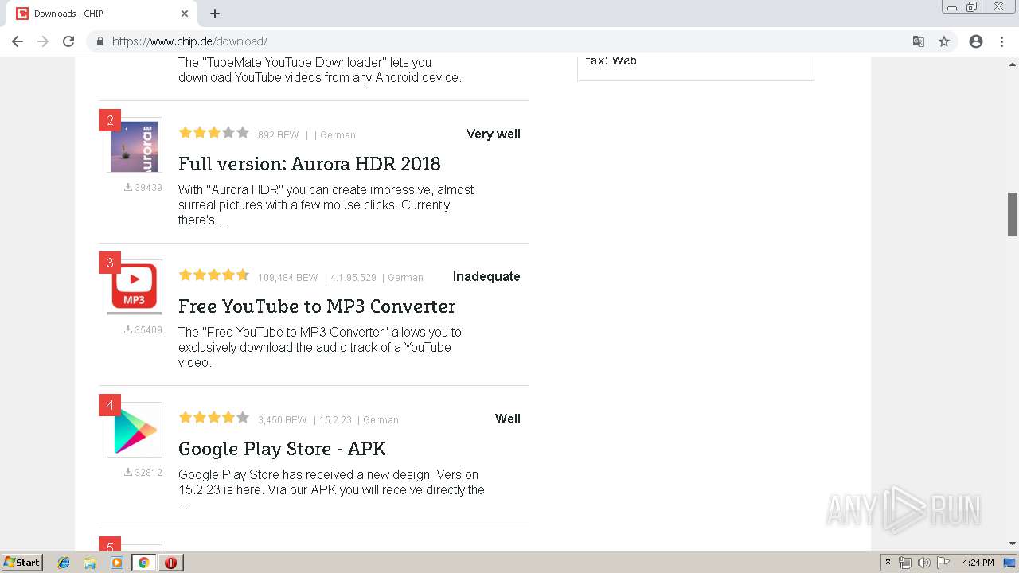Click 'Very well' rating label
This screenshot has width=1019, height=573.
[494, 134]
